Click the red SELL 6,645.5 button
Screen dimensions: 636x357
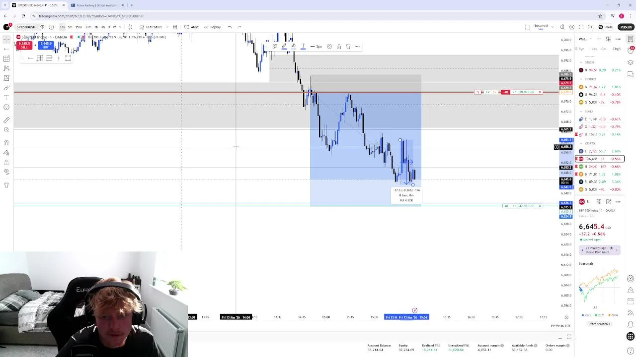point(24,45)
